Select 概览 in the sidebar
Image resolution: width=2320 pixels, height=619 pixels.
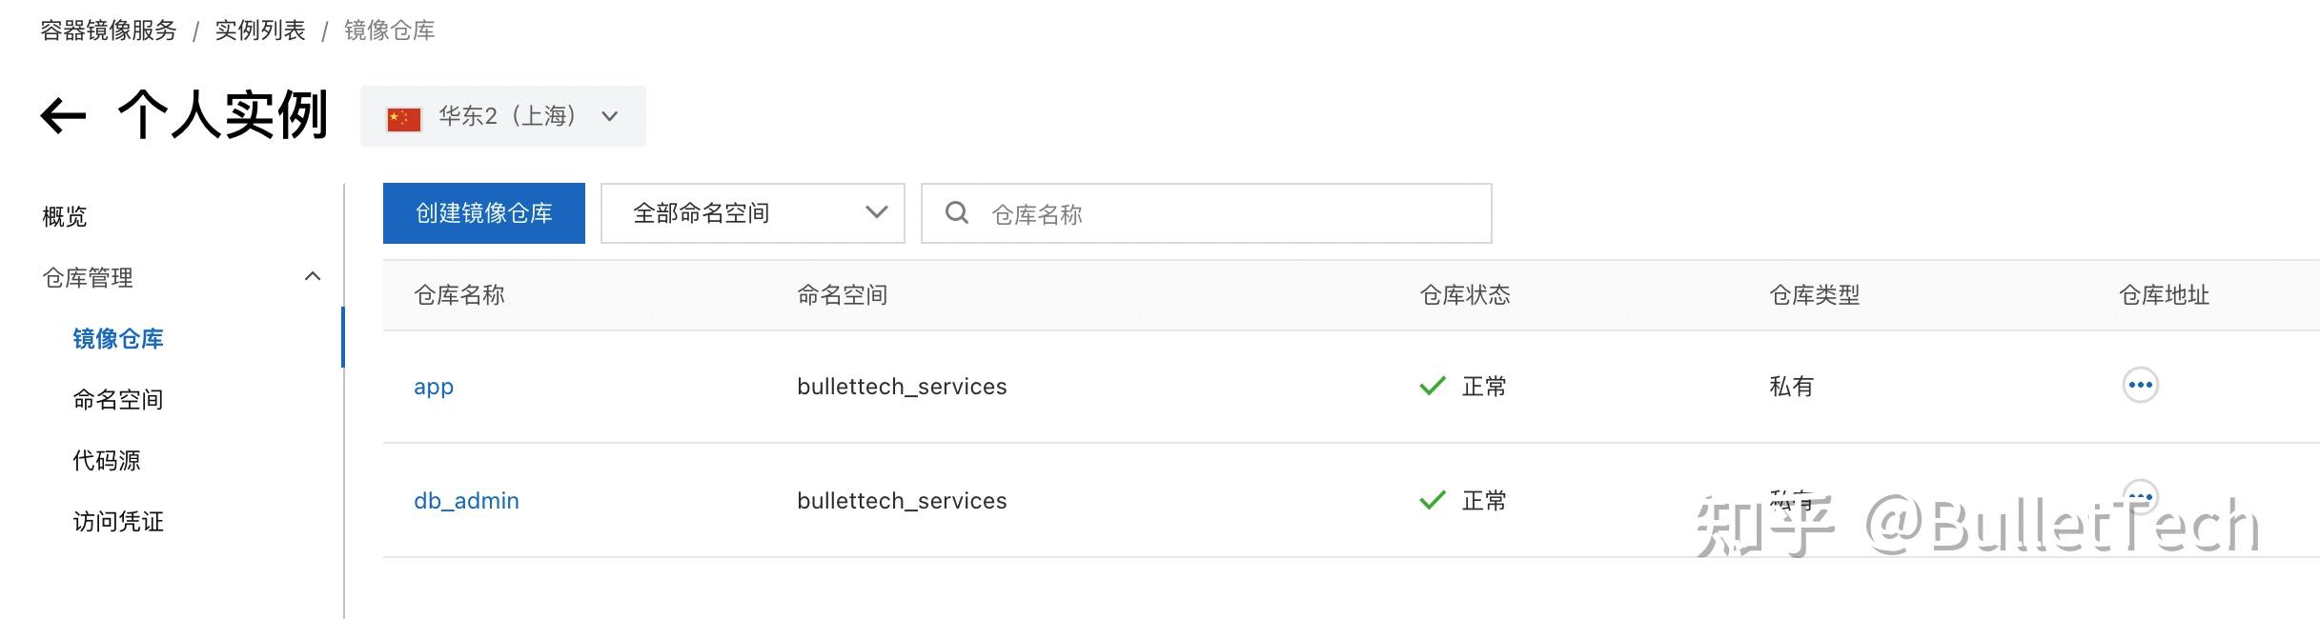[x=65, y=216]
